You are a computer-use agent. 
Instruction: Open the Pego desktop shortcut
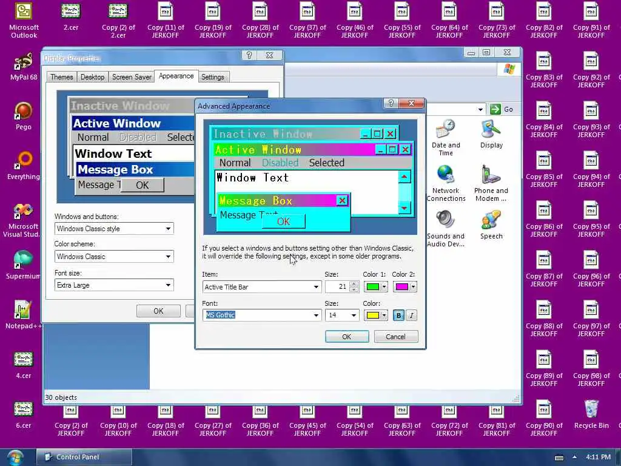(x=24, y=116)
